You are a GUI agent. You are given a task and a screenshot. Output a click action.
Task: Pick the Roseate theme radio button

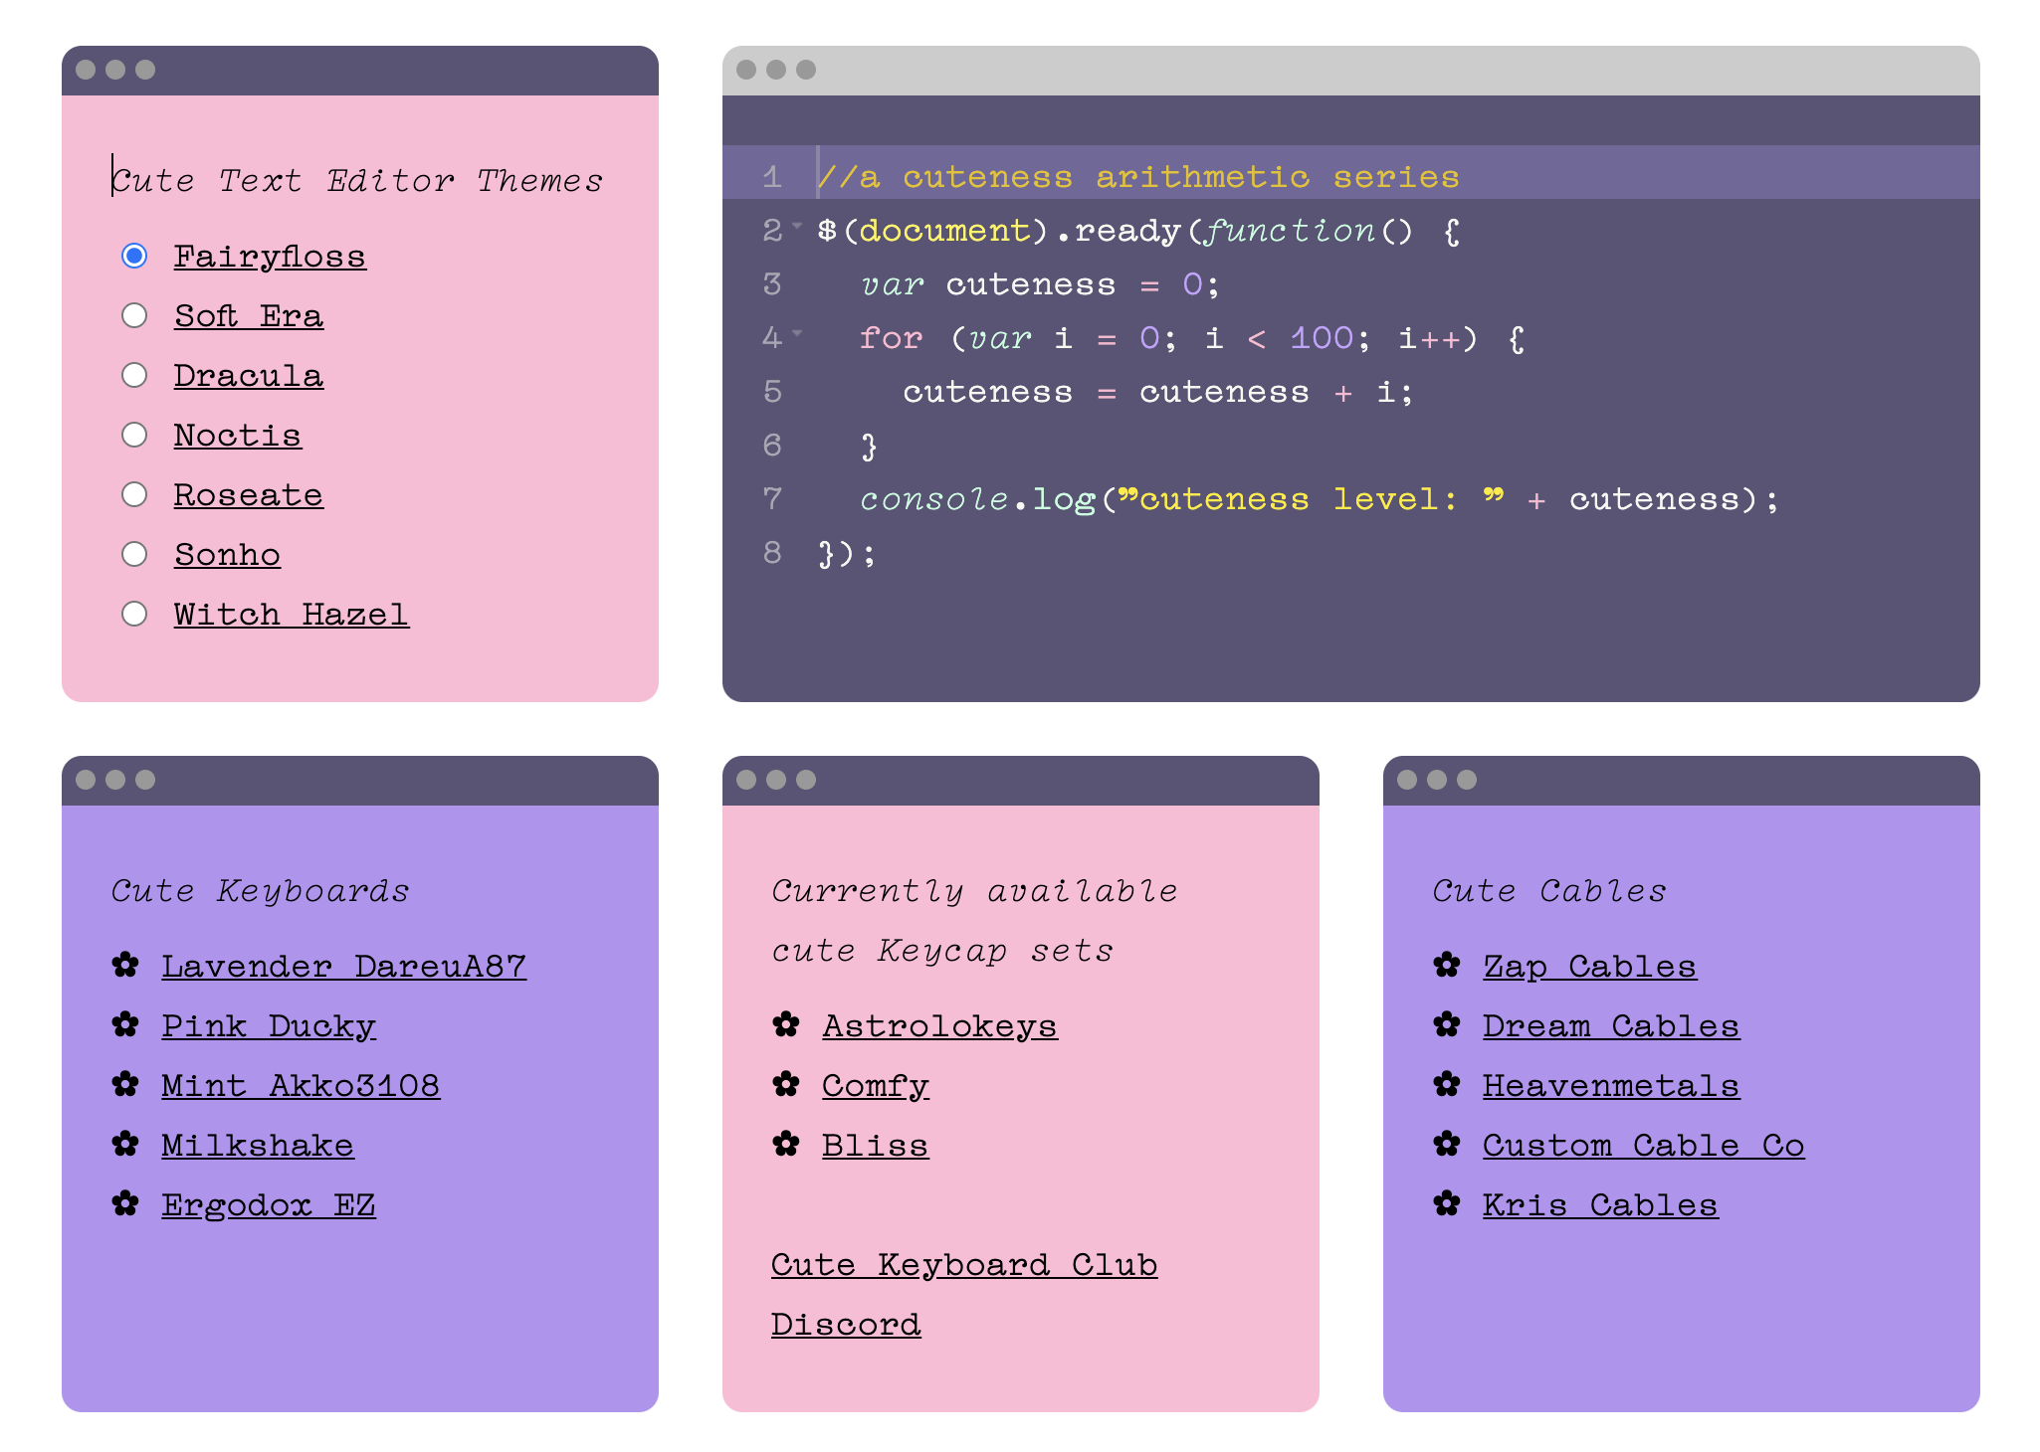coord(134,494)
